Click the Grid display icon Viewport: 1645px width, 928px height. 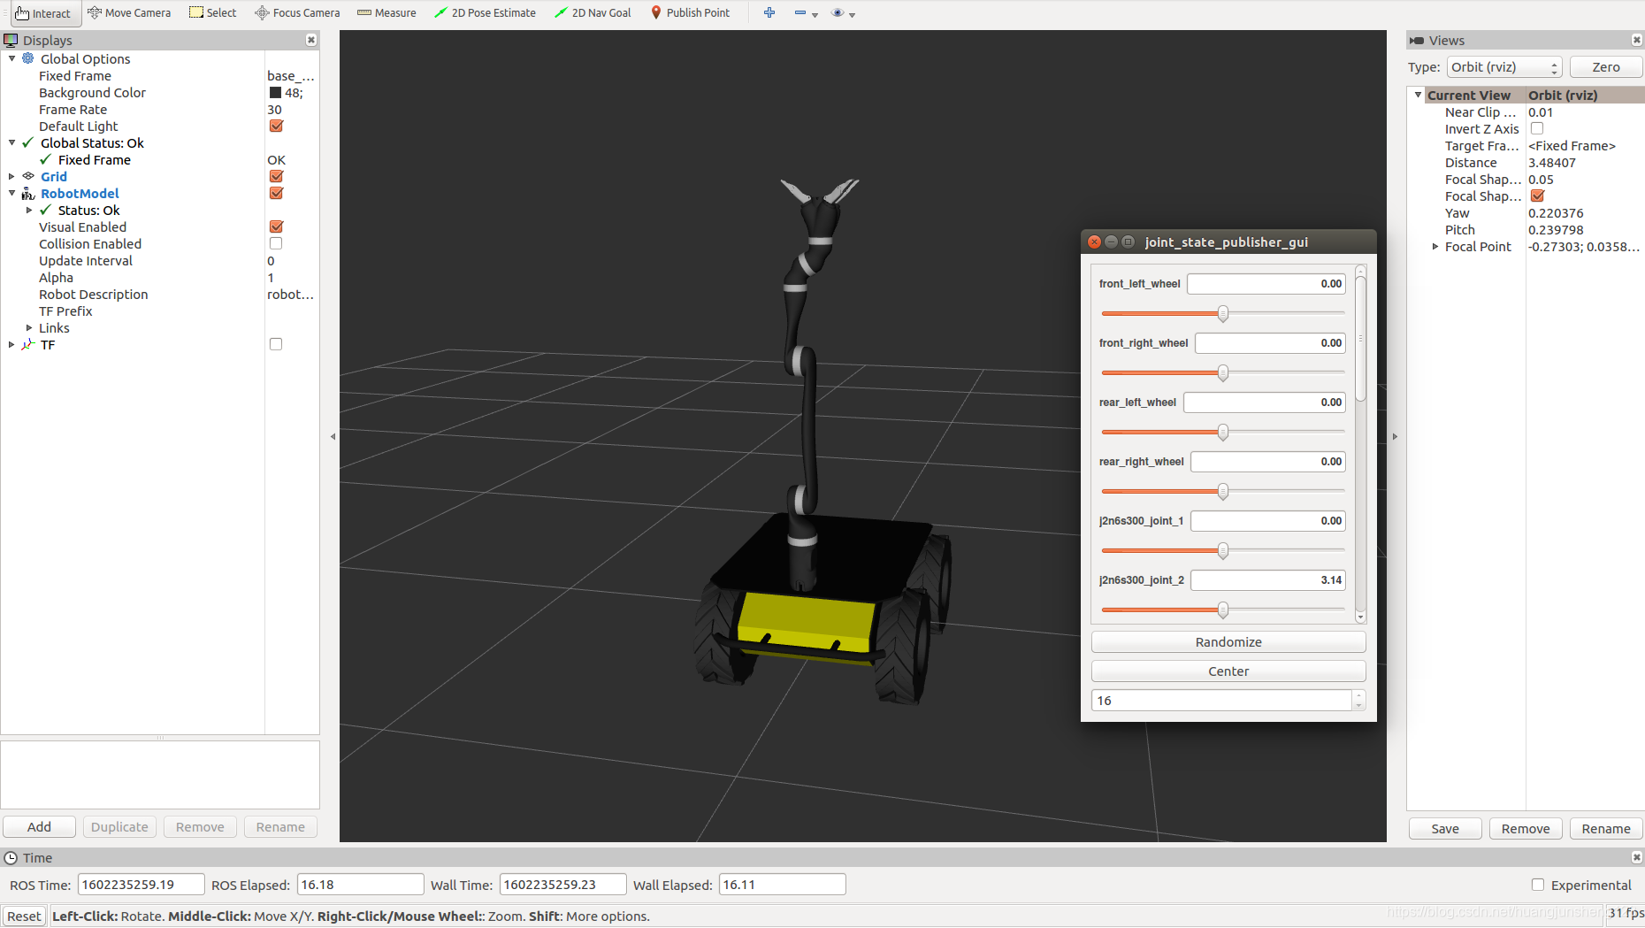click(28, 176)
